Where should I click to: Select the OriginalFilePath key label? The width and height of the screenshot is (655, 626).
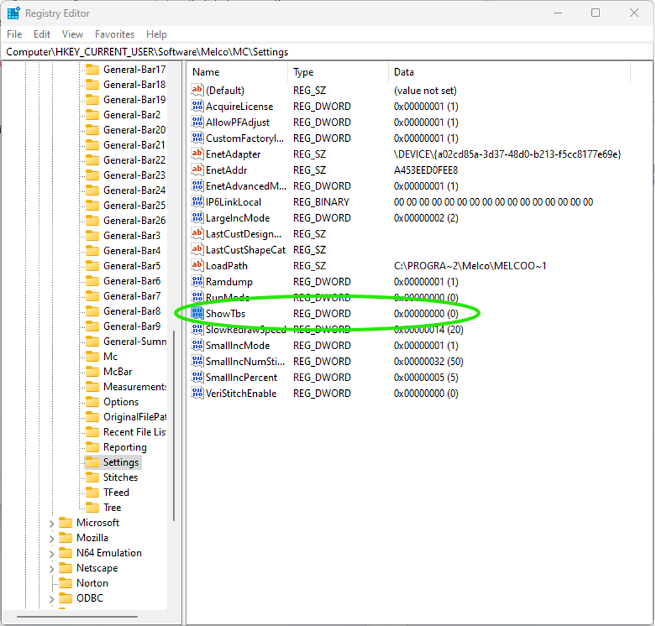tap(134, 417)
